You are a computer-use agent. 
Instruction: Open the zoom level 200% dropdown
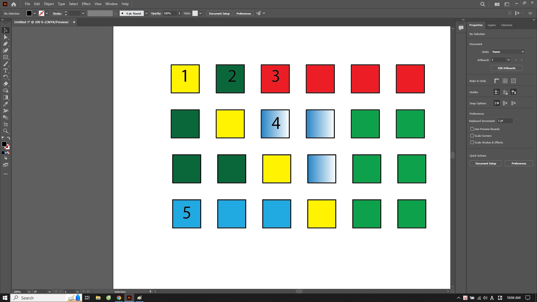29,292
